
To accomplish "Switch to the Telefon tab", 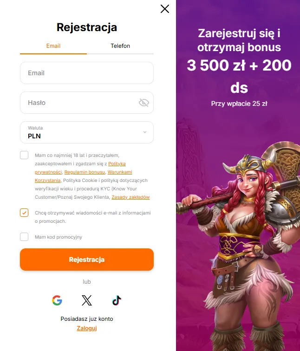I will (120, 46).
